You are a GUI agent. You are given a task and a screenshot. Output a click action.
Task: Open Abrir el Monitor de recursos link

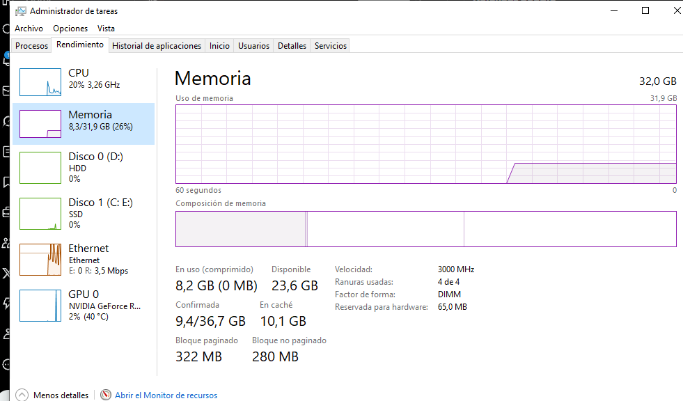coord(166,395)
